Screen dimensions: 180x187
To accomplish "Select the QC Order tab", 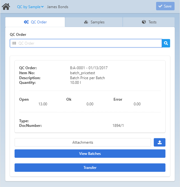I will point(35,22).
